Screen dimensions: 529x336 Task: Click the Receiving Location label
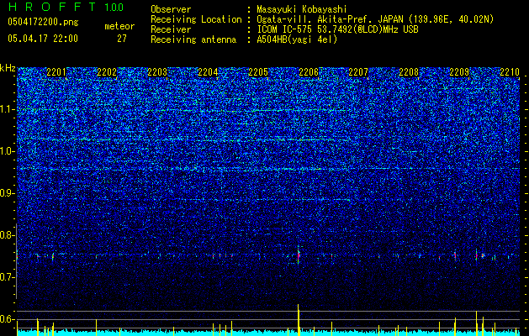tap(196, 19)
